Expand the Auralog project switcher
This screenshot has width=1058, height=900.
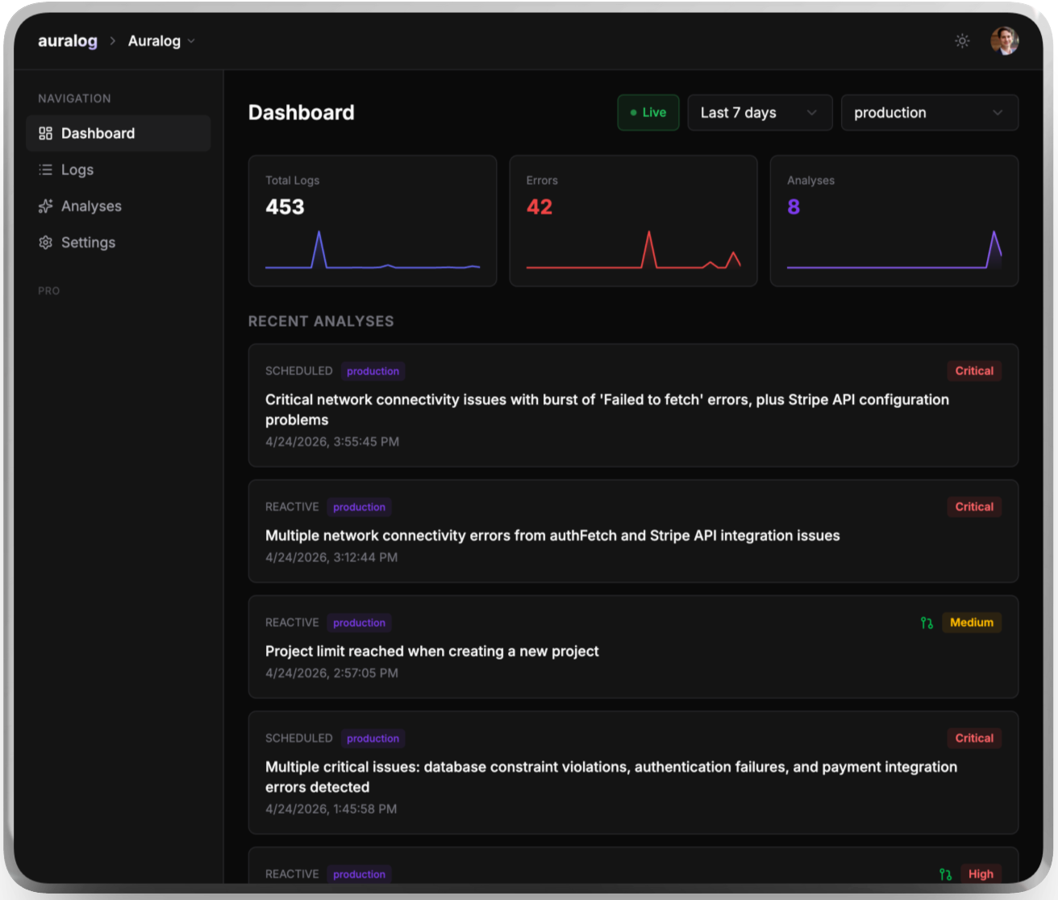(x=161, y=40)
